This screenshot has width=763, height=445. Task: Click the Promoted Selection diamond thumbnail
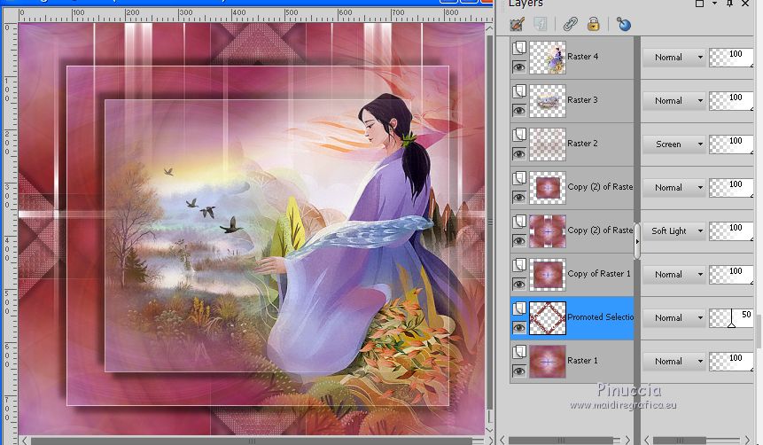(x=548, y=318)
